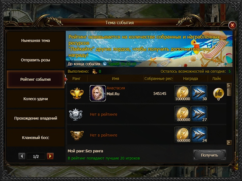Go to next page of event tabs
242x181 pixels.
coord(50,156)
